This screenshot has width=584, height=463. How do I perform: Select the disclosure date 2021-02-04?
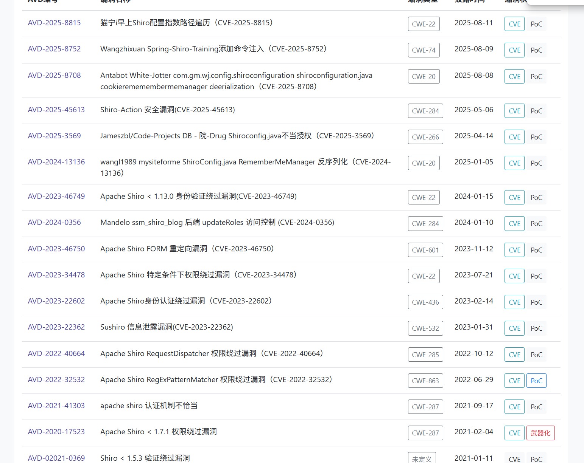(474, 432)
